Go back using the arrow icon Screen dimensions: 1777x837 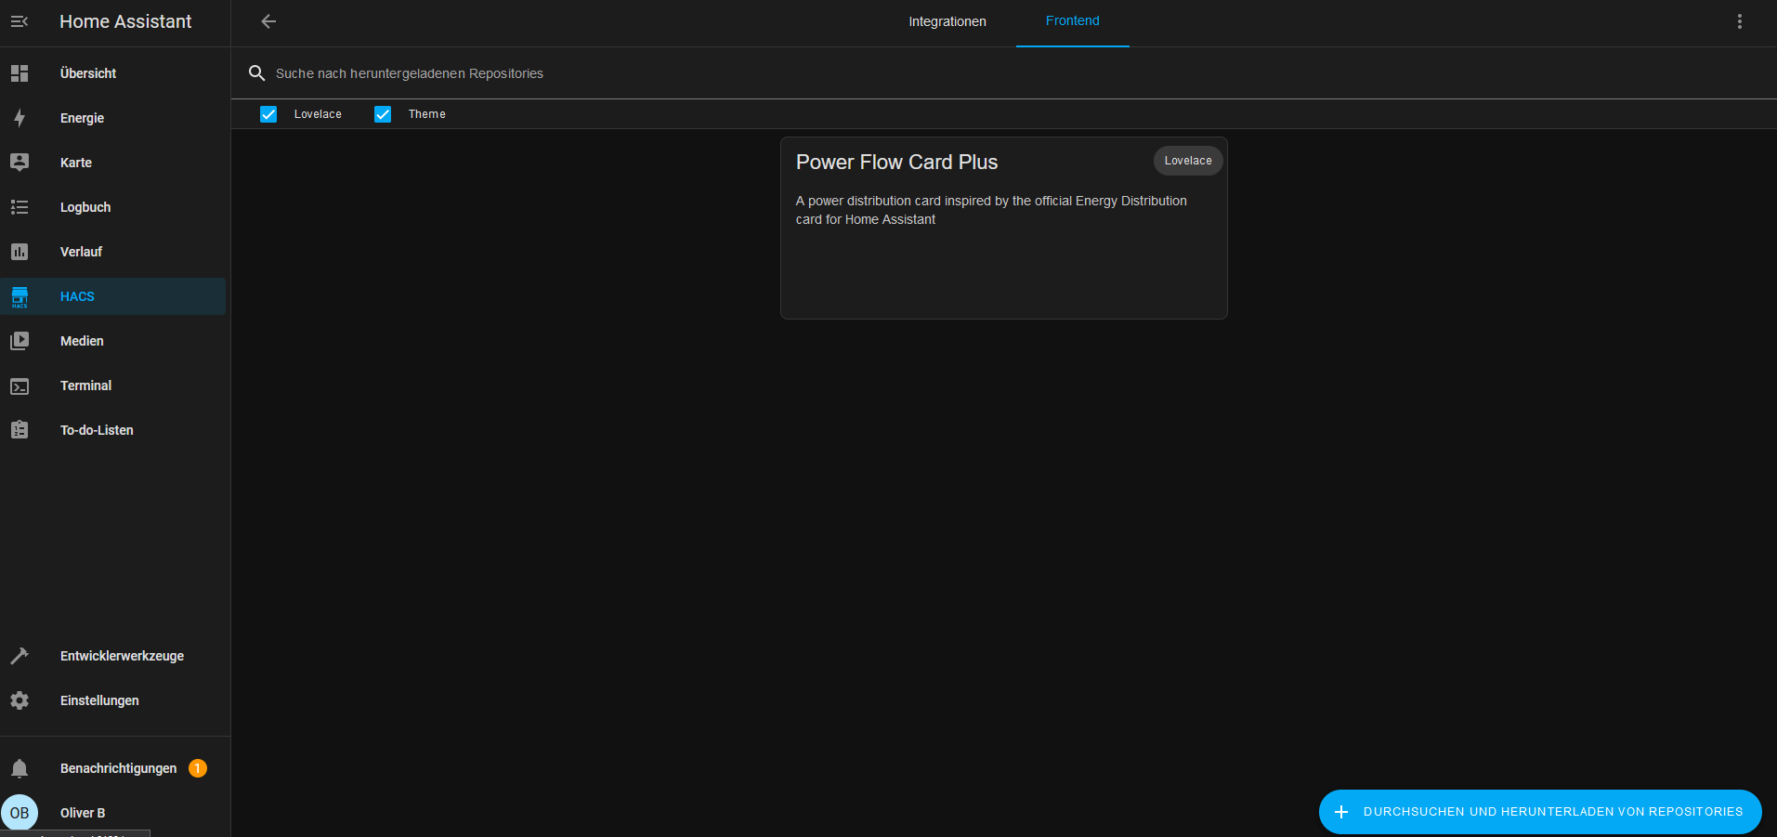pyautogui.click(x=268, y=21)
